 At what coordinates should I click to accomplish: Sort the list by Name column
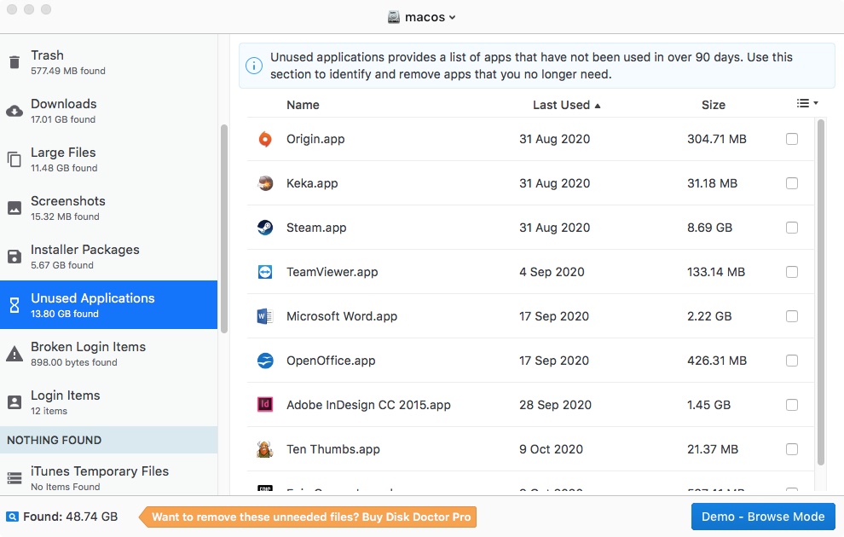(x=303, y=105)
